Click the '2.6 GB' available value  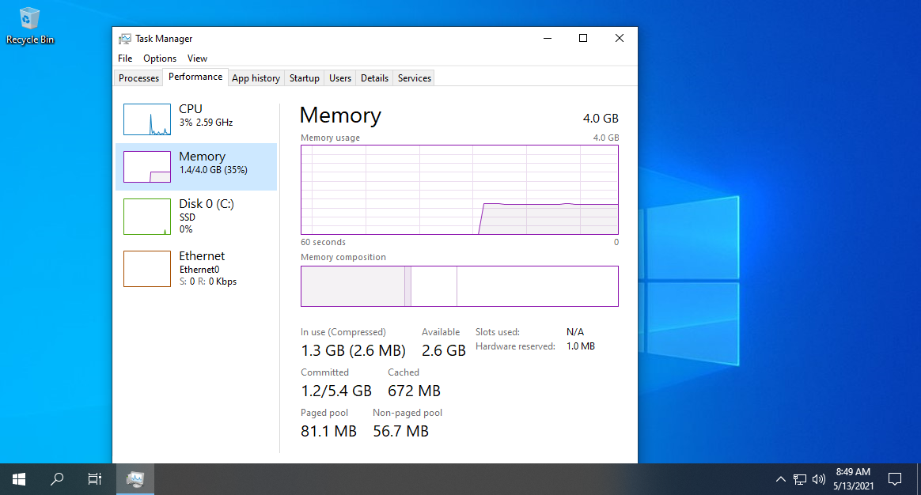443,350
